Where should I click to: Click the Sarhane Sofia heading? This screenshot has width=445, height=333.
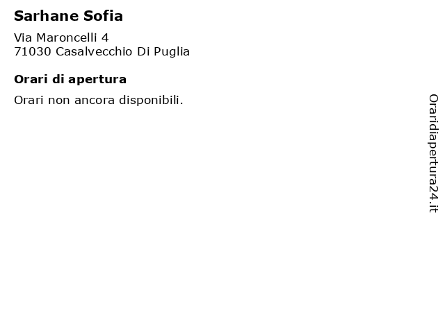pyautogui.click(x=68, y=16)
